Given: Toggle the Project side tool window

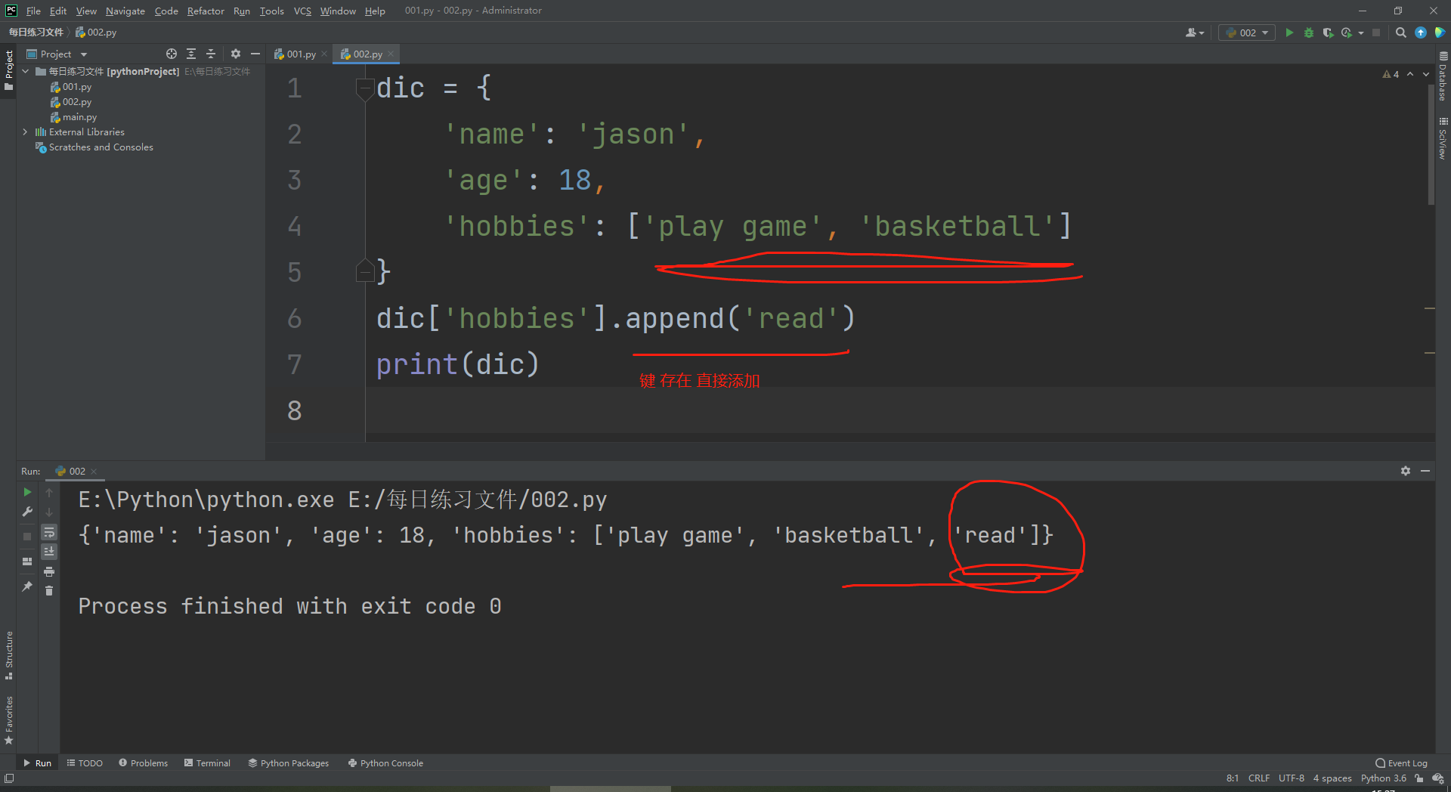Looking at the screenshot, I should pos(8,70).
